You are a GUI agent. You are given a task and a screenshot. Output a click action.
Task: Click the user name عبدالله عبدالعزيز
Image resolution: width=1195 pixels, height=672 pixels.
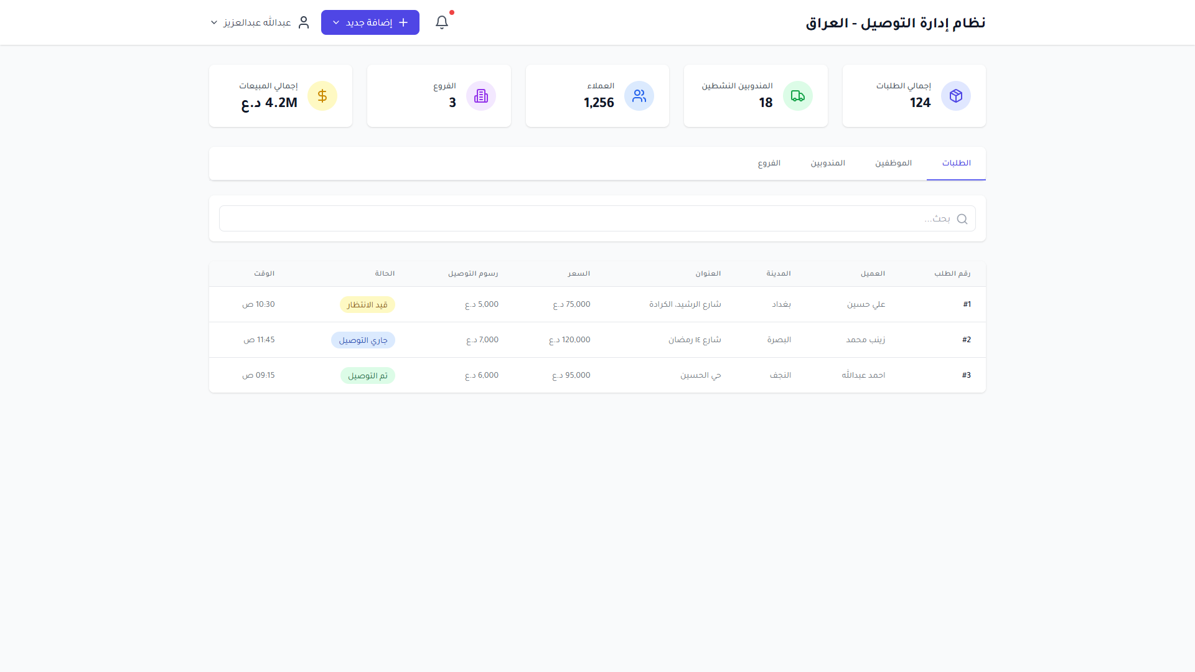coord(258,22)
